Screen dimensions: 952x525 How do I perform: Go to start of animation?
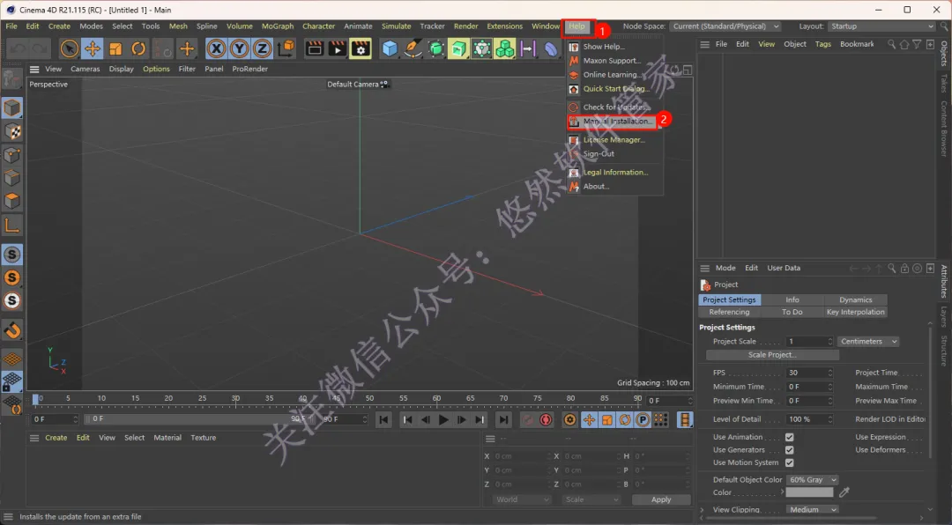(x=383, y=419)
